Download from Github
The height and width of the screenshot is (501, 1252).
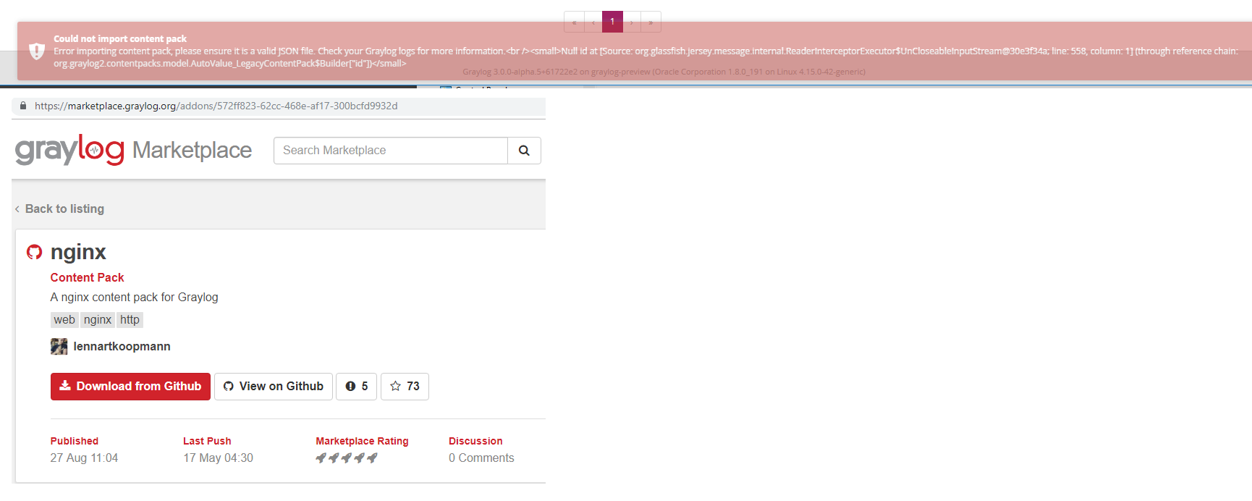[130, 387]
